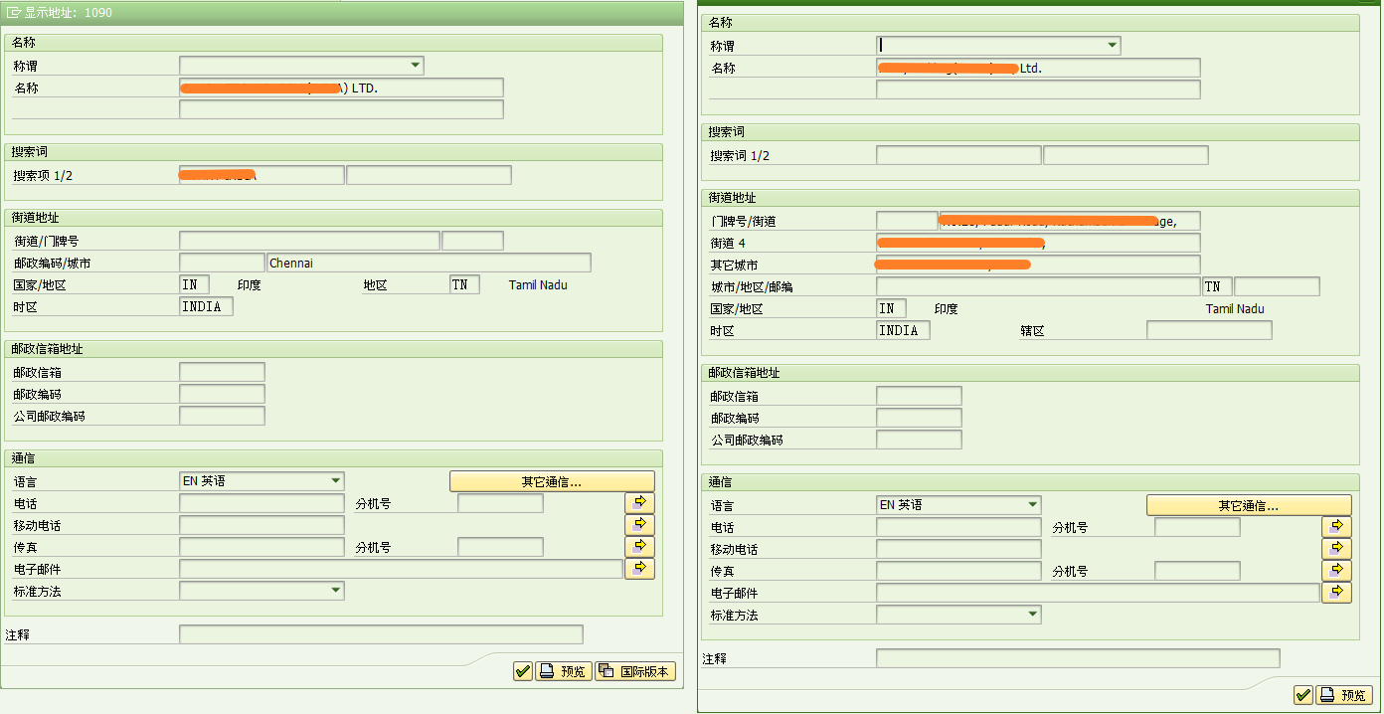Click the 其它通信... button on right panel
Viewport: 1384px width, 714px height.
click(1249, 504)
